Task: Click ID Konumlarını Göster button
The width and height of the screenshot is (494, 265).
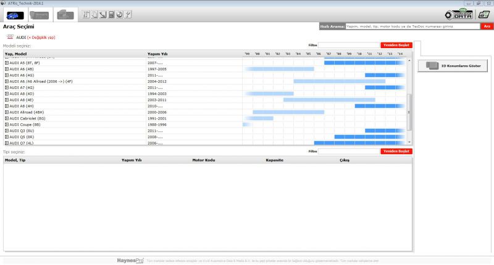Action: (453, 66)
